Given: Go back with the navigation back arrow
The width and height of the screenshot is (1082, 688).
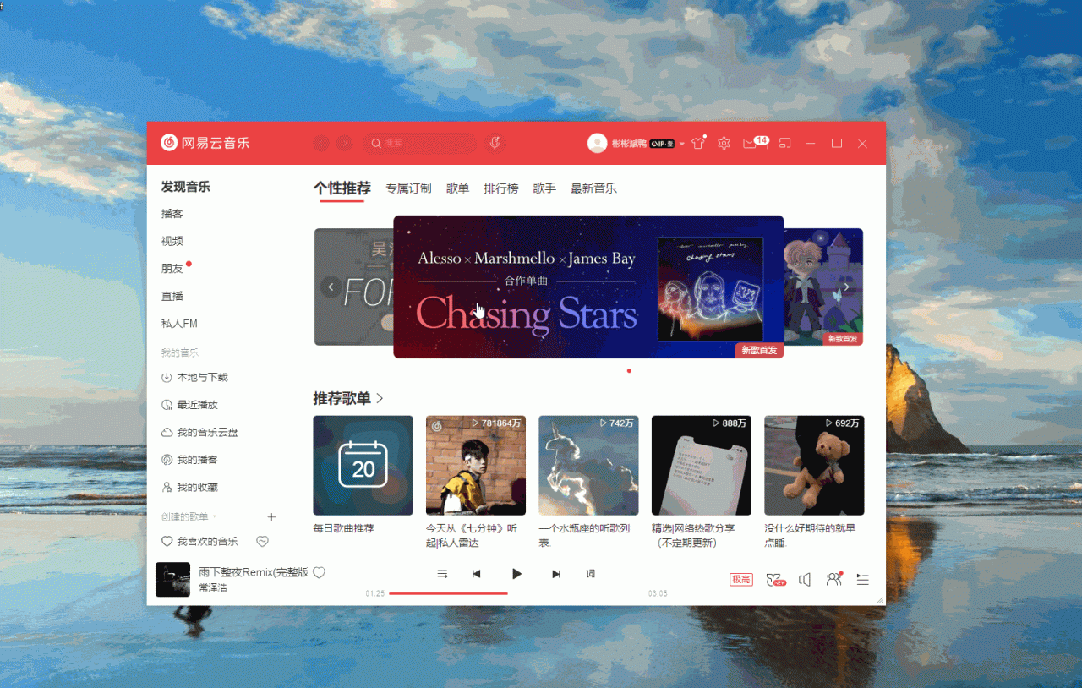Looking at the screenshot, I should tap(320, 143).
